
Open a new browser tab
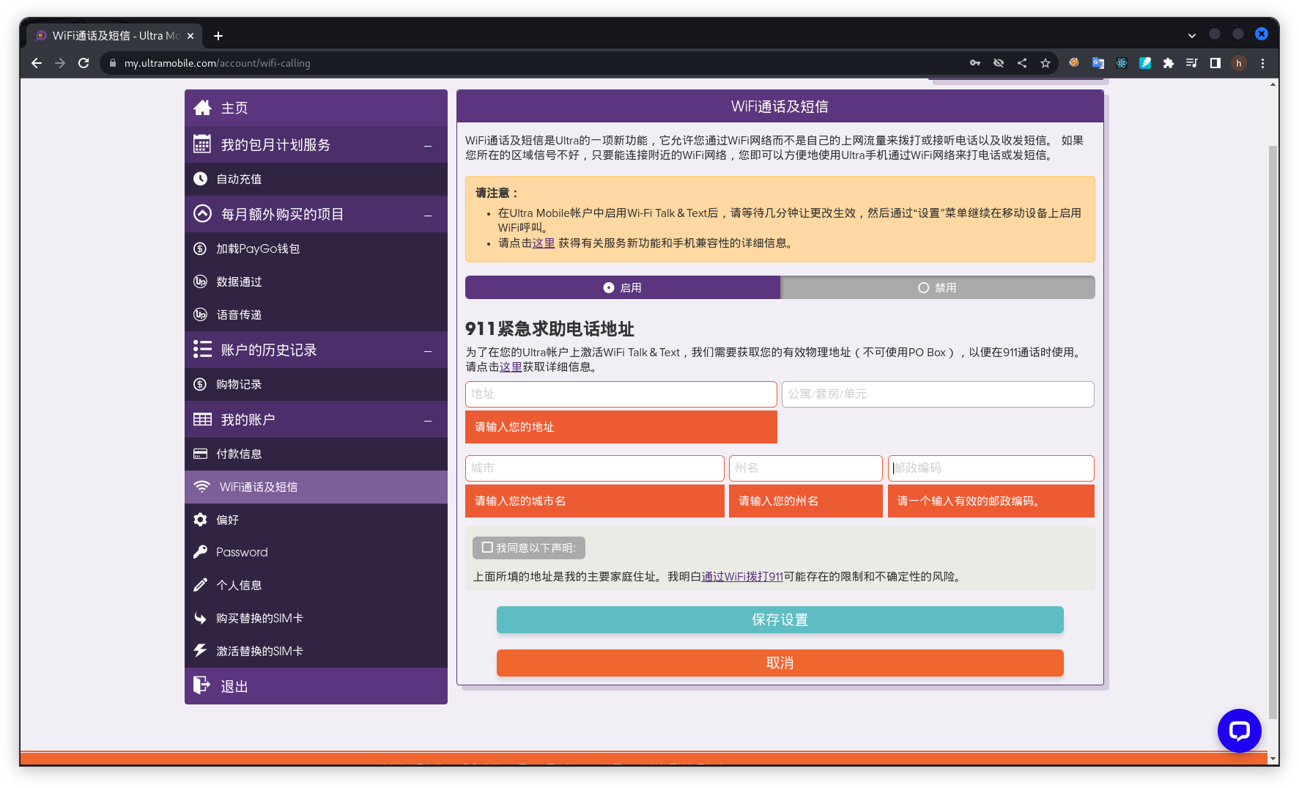(x=218, y=35)
